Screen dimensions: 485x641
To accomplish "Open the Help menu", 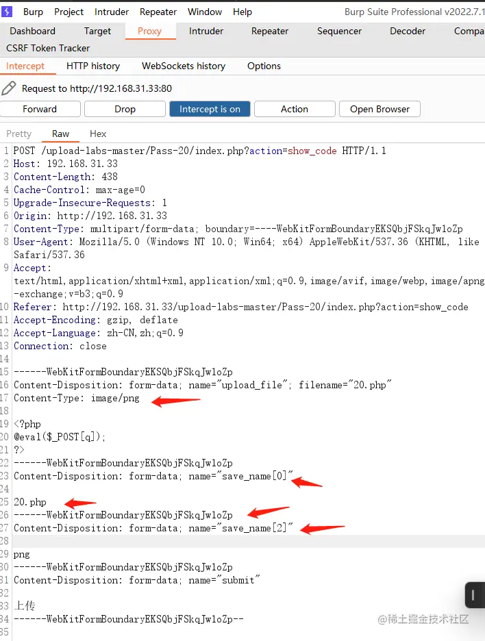I will click(242, 12).
